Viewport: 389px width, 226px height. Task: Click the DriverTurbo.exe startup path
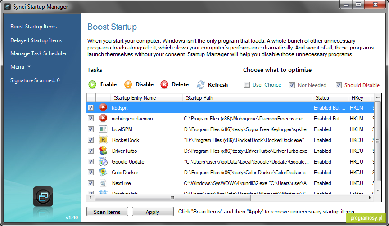click(x=246, y=151)
